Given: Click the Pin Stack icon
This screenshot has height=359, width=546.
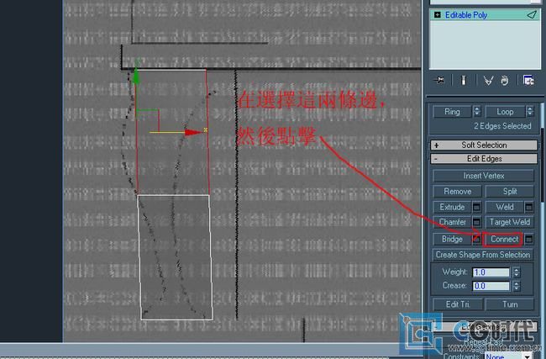Looking at the screenshot, I should pyautogui.click(x=439, y=81).
